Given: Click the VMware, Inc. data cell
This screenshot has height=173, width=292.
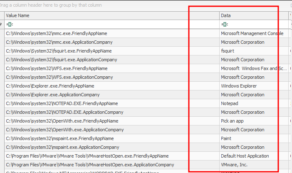Looking at the screenshot, I should pos(254,165).
